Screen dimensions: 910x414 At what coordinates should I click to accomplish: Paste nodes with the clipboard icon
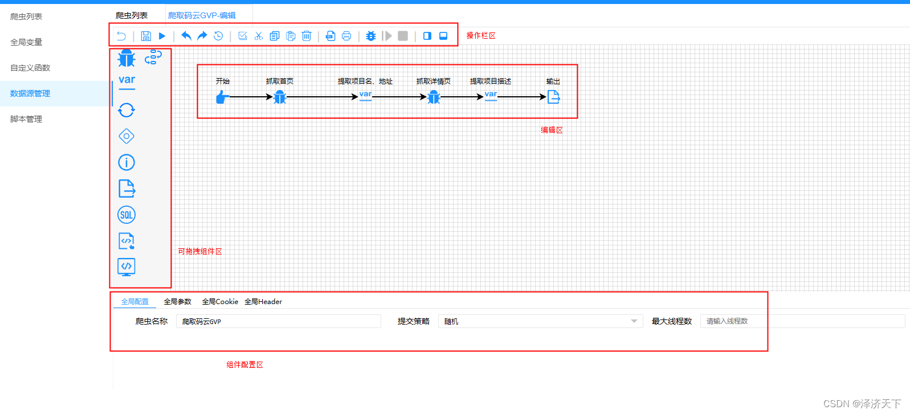click(x=291, y=36)
